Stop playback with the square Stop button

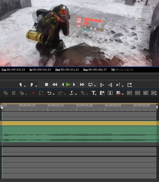46,85
